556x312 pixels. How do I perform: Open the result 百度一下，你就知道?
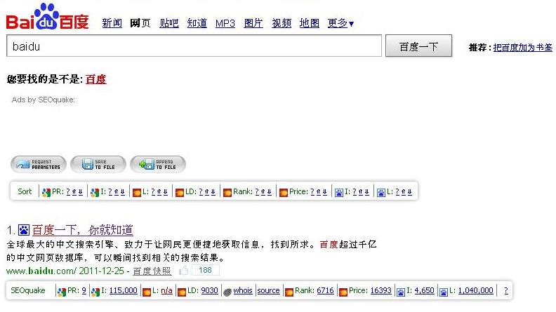click(83, 230)
